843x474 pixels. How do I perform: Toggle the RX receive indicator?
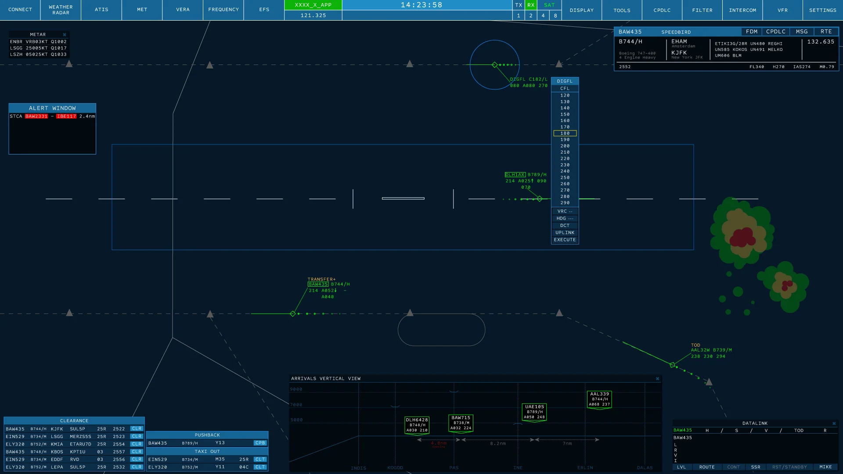tap(531, 5)
